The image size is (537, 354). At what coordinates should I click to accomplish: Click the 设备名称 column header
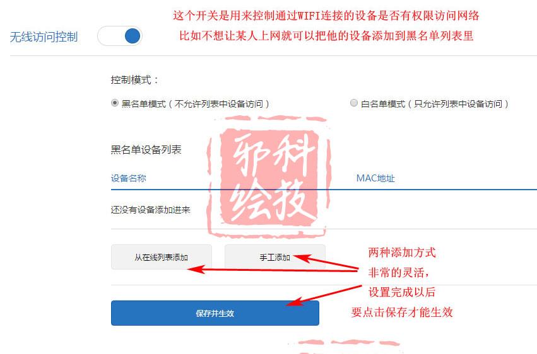tap(129, 178)
